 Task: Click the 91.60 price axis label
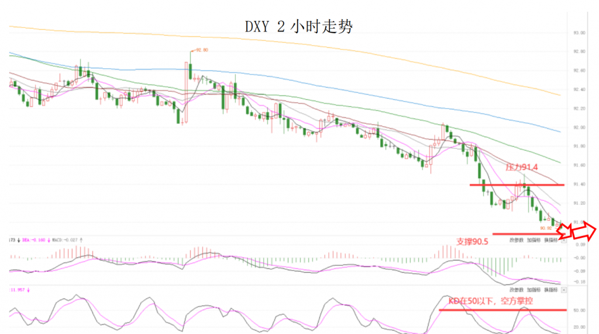[x=579, y=165]
